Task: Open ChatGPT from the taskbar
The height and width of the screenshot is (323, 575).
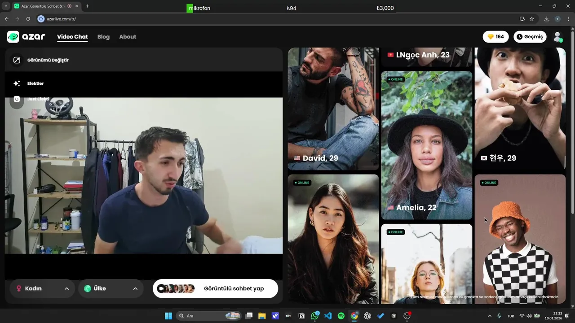Action: 367,316
